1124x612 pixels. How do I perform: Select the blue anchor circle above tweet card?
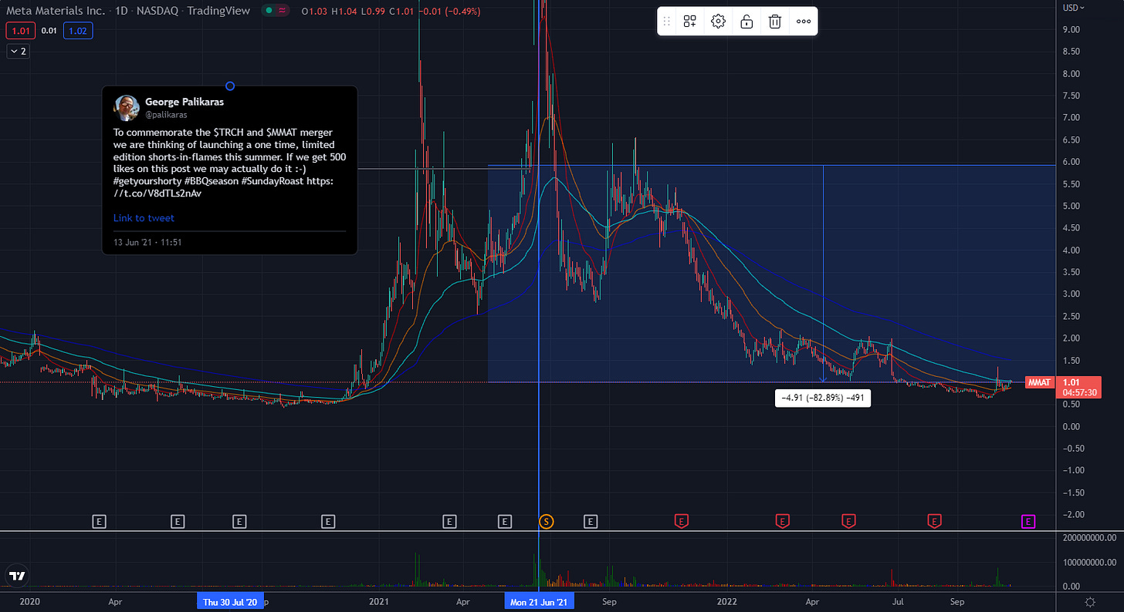tap(229, 86)
